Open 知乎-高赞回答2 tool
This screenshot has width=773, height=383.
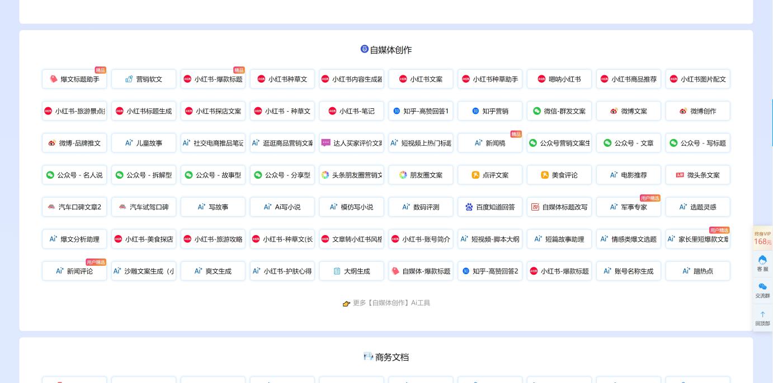click(491, 271)
